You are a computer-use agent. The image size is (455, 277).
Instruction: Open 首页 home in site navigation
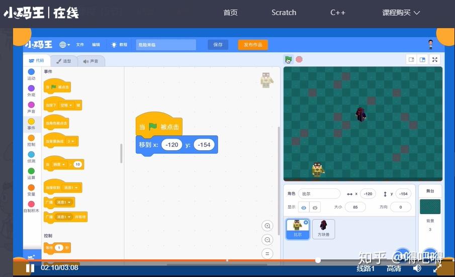tap(230, 13)
